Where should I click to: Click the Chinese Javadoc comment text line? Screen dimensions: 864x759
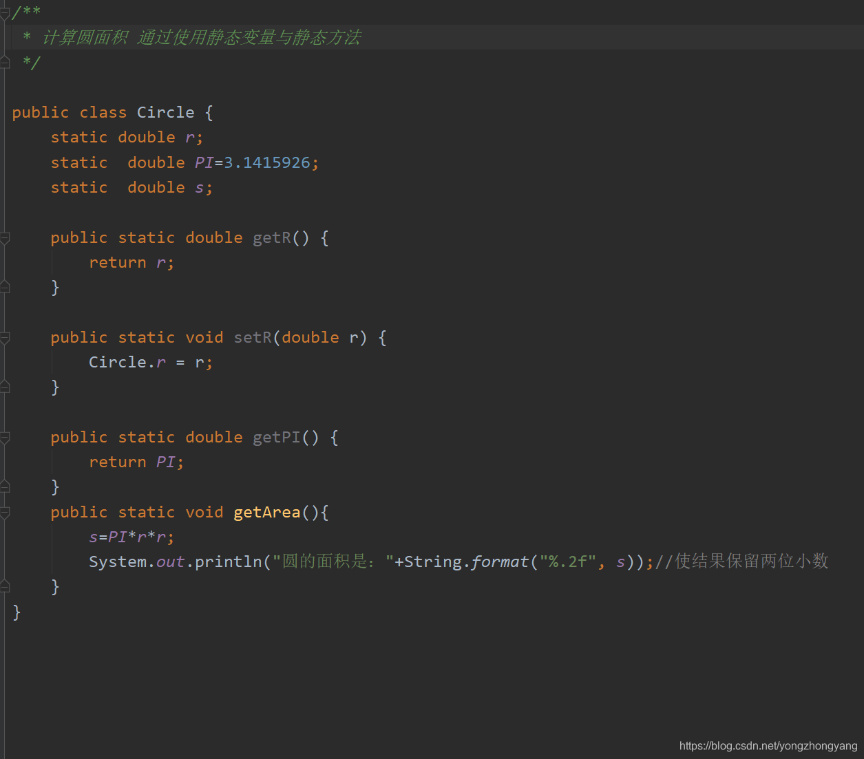tap(201, 37)
